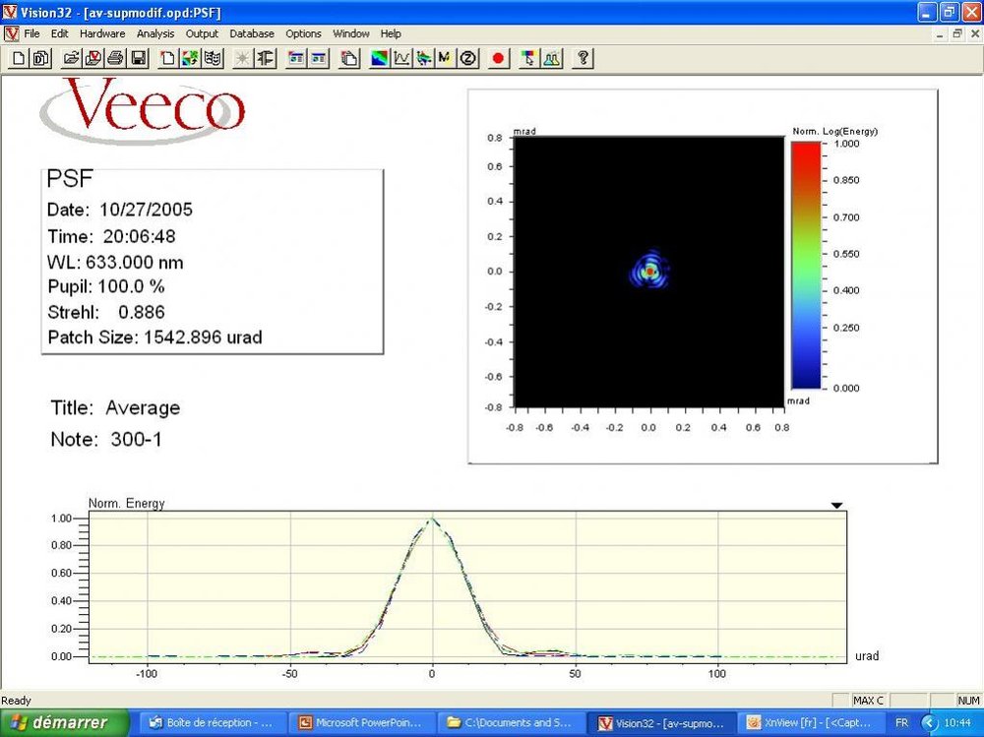Select the line profile plot icon
The image size is (984, 737).
tap(400, 58)
